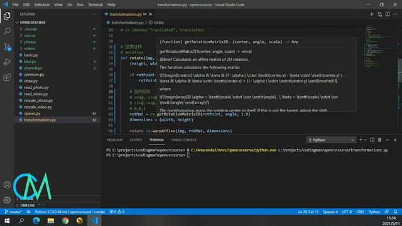Kill the terminal with trash icon
Image resolution: width=402 pixels, height=226 pixels.
coord(379,140)
